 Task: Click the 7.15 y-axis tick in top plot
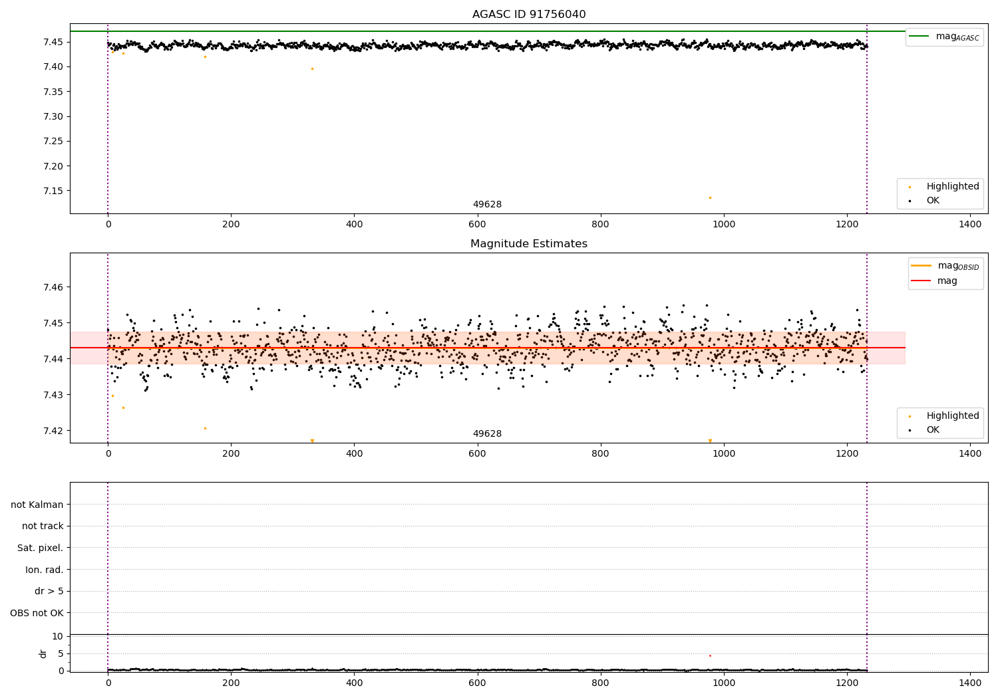coord(53,191)
